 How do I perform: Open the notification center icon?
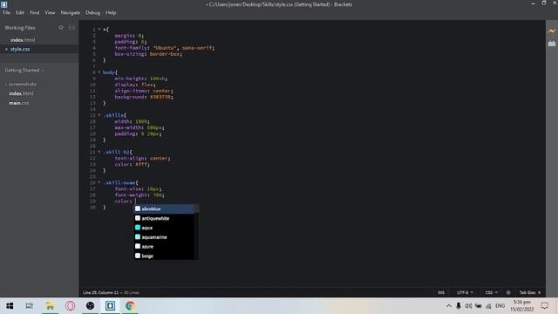pyautogui.click(x=544, y=306)
